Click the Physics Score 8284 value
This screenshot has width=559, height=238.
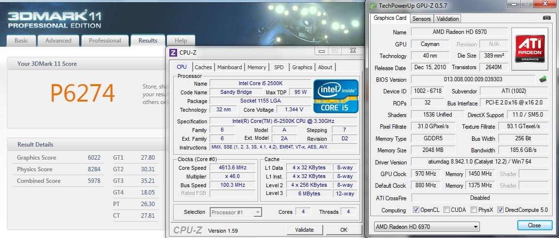point(94,169)
